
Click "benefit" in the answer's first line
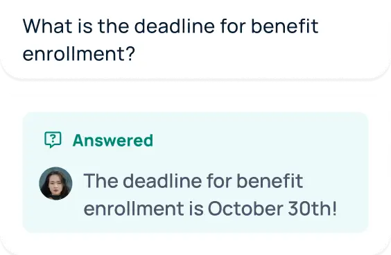click(270, 180)
